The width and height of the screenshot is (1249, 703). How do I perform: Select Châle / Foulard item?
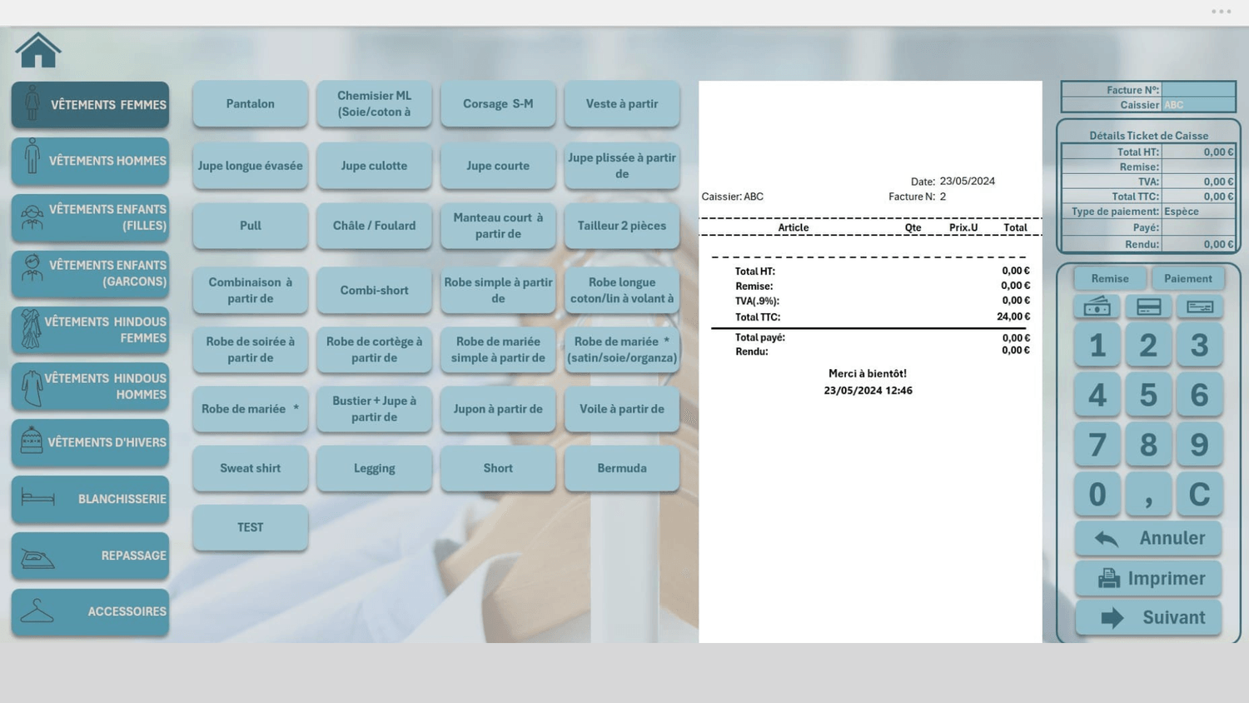pyautogui.click(x=374, y=226)
